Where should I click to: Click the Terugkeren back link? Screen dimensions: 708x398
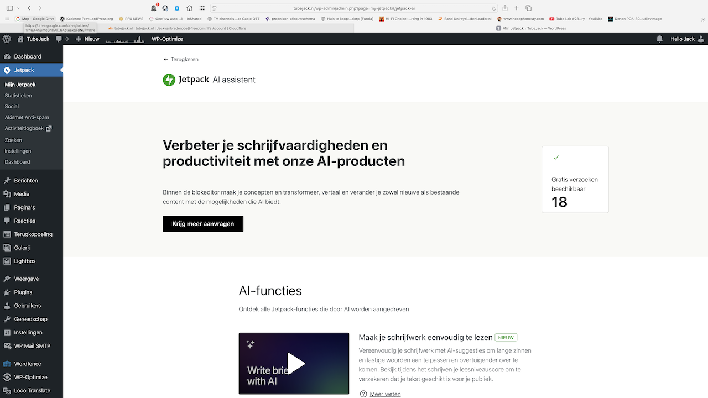180,59
